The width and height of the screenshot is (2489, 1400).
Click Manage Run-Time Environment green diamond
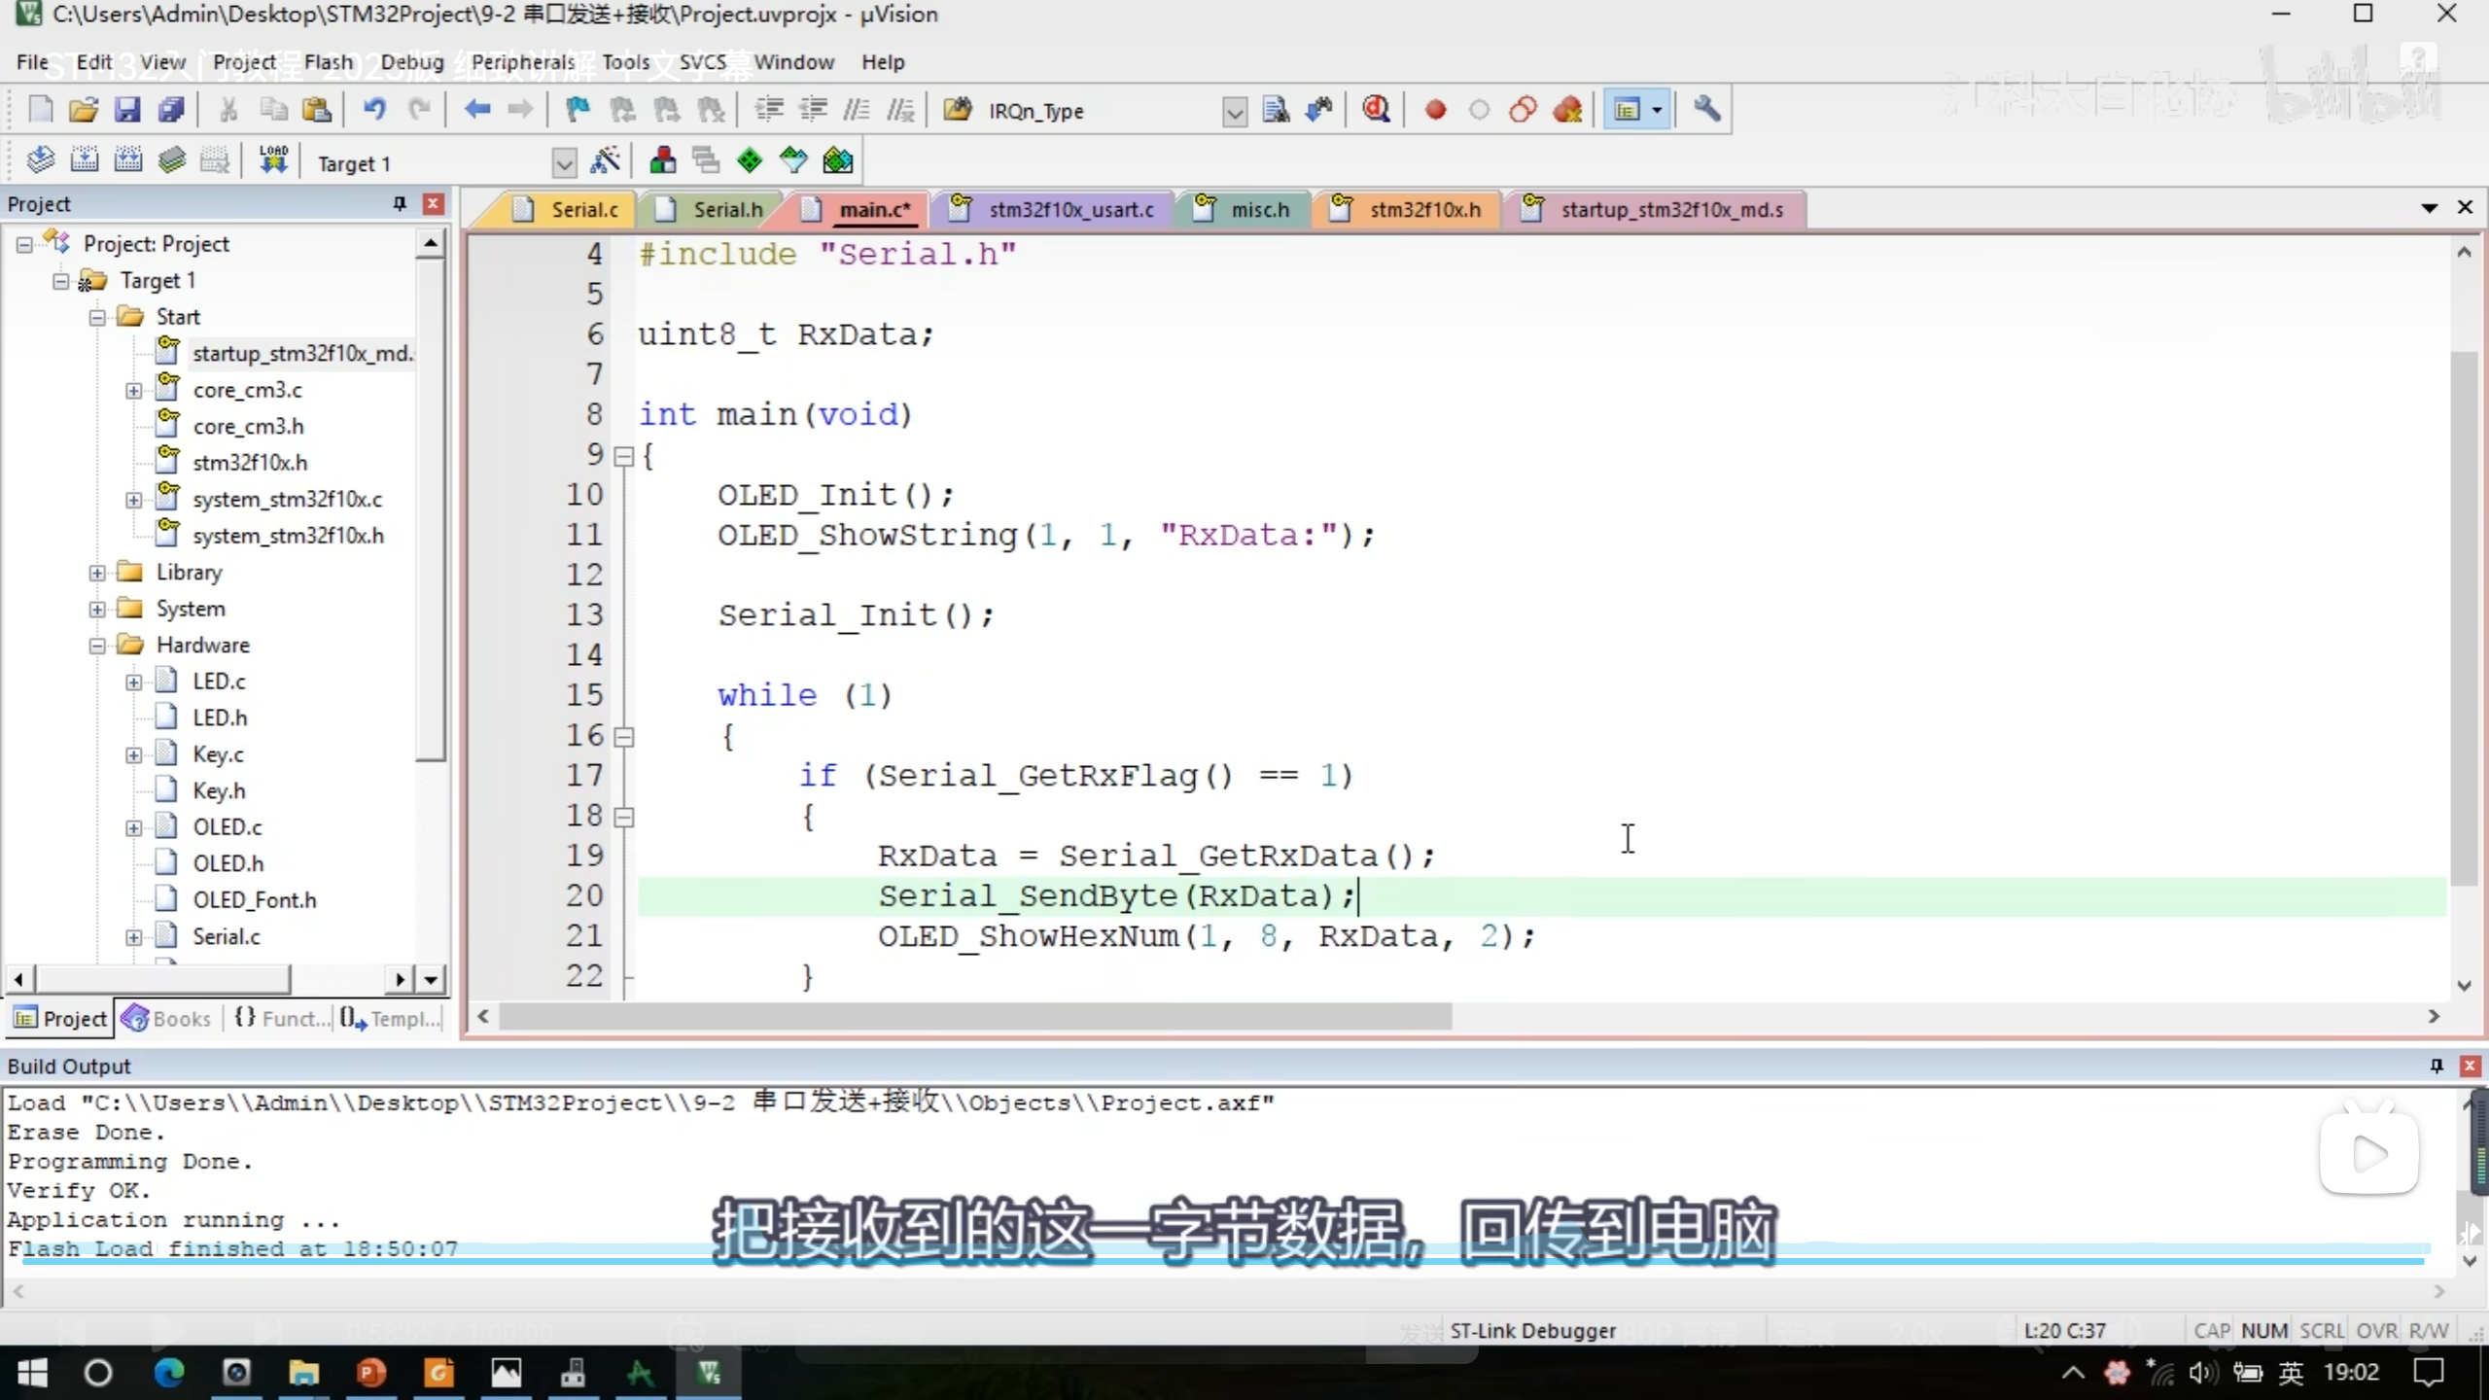[750, 160]
